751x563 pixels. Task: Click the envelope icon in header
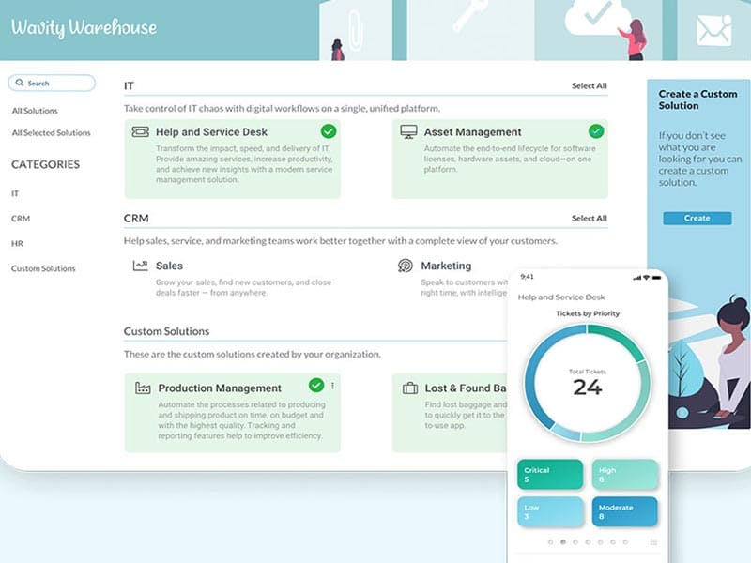coord(713,30)
